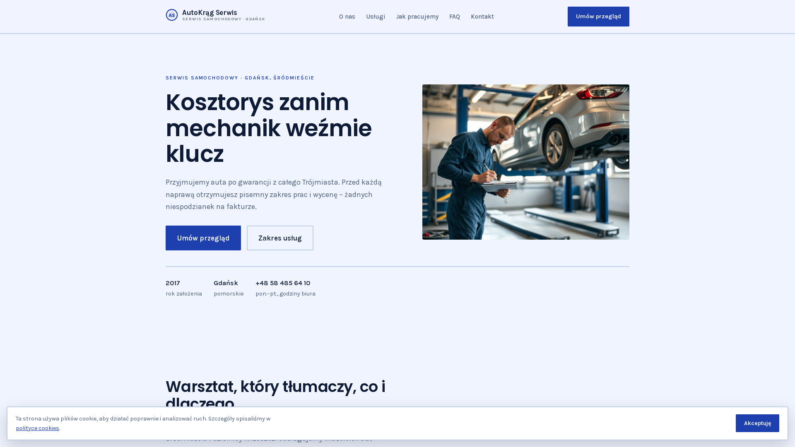
Task: Open the Usługi menu item
Action: (376, 17)
